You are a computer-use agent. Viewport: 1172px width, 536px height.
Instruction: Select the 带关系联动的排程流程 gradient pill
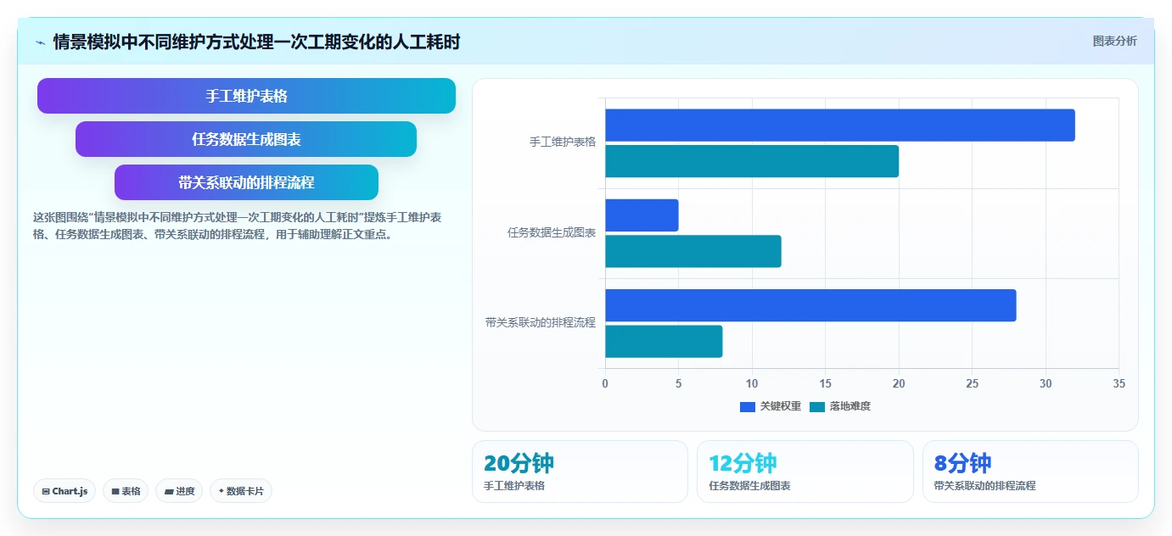pos(246,182)
